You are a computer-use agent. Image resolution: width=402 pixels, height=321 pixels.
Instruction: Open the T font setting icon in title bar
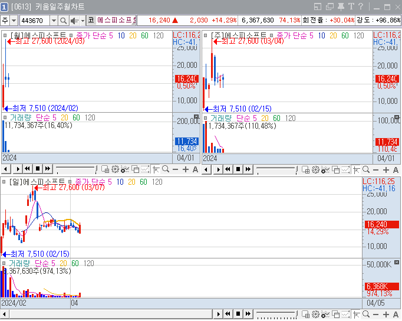[351, 6]
